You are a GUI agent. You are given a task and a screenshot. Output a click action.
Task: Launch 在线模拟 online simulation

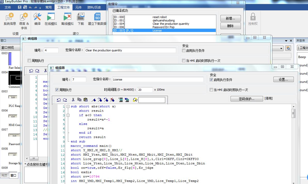(x=51, y=17)
